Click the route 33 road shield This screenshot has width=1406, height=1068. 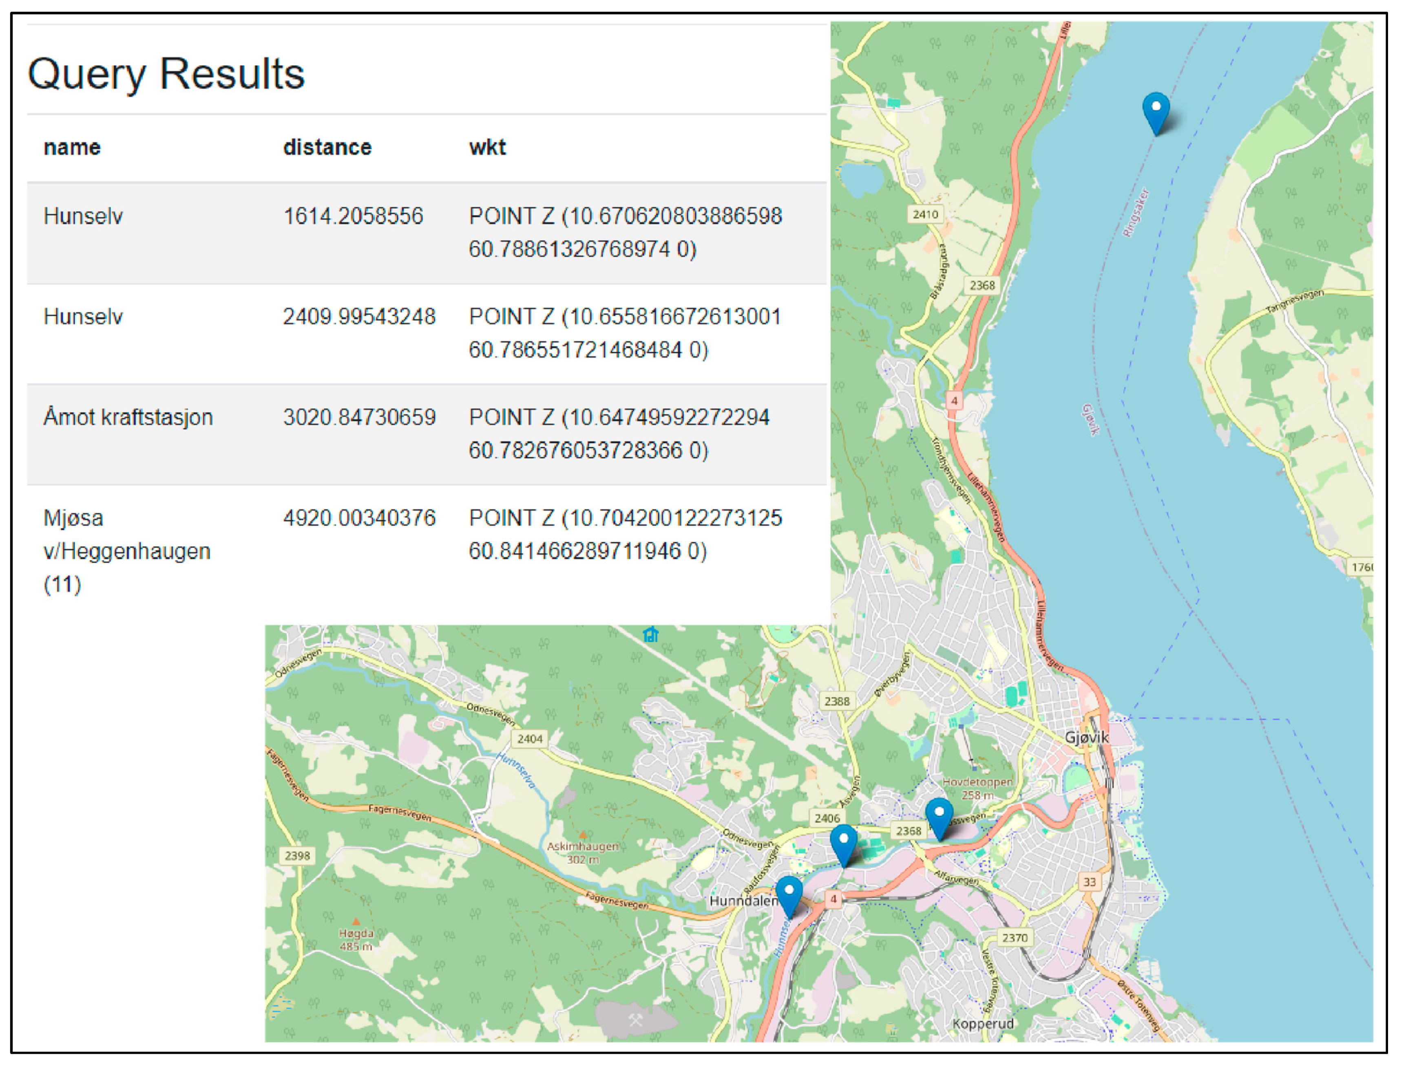tap(1090, 881)
